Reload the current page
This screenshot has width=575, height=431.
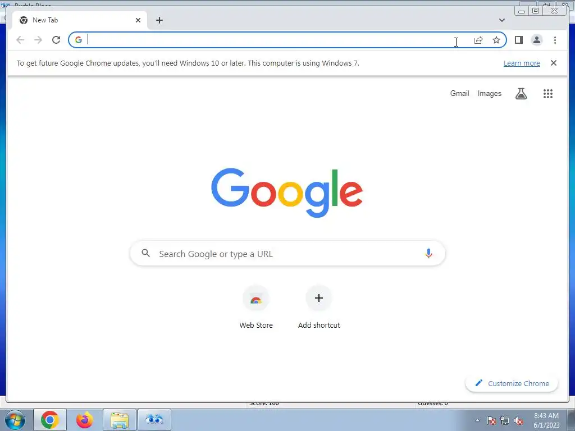click(56, 40)
